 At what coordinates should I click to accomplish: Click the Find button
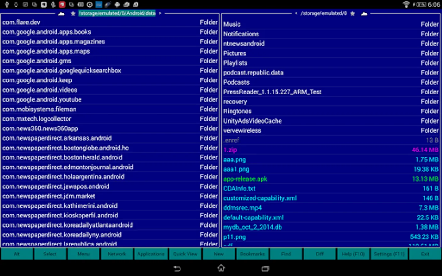286,254
